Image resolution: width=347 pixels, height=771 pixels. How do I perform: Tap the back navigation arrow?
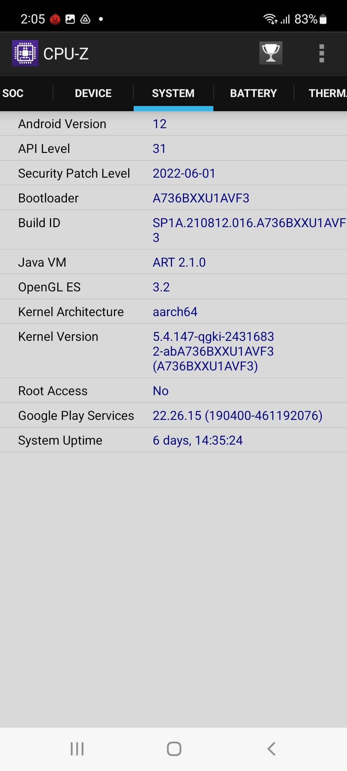click(x=271, y=749)
